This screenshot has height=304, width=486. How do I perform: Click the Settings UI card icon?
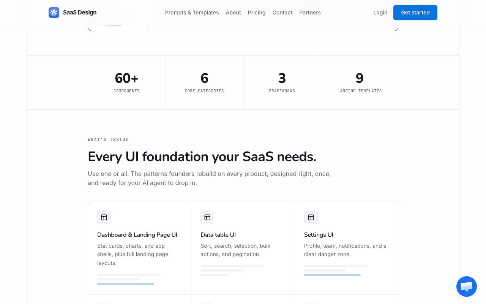point(311,217)
